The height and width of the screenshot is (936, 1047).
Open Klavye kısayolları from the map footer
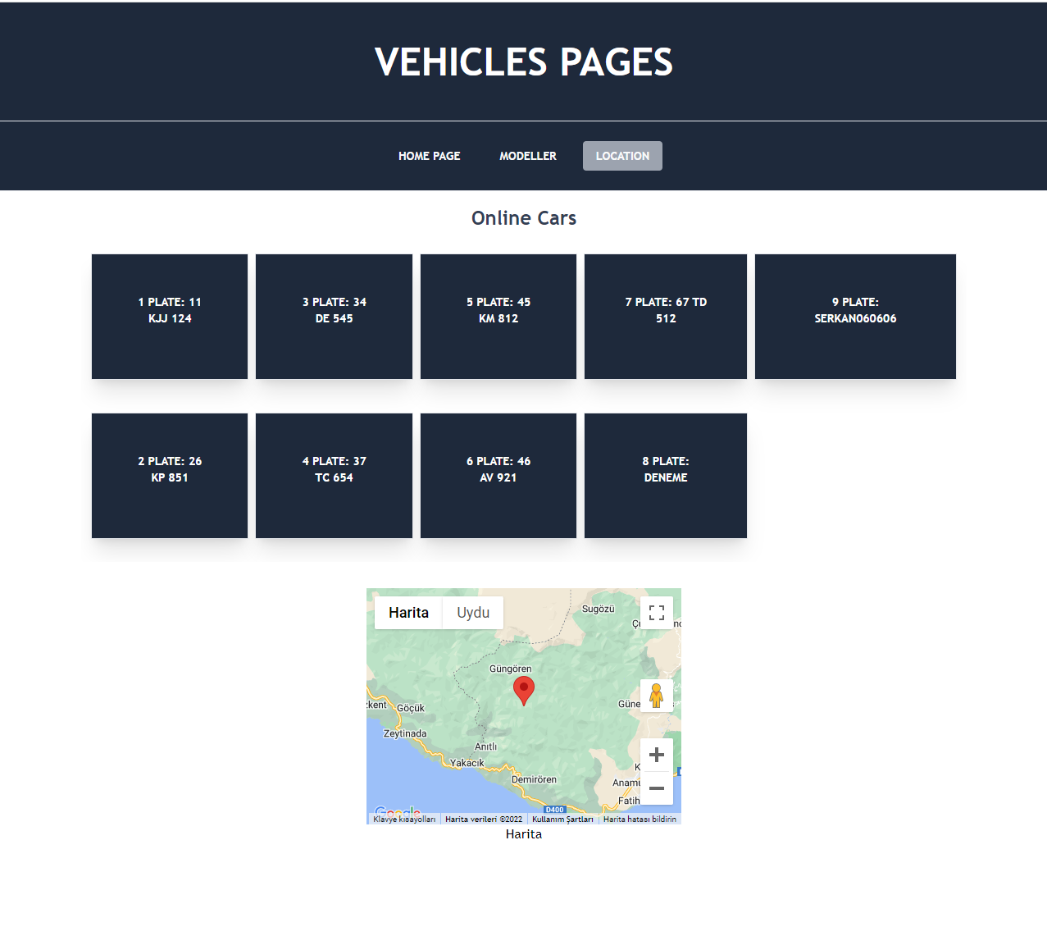406,819
